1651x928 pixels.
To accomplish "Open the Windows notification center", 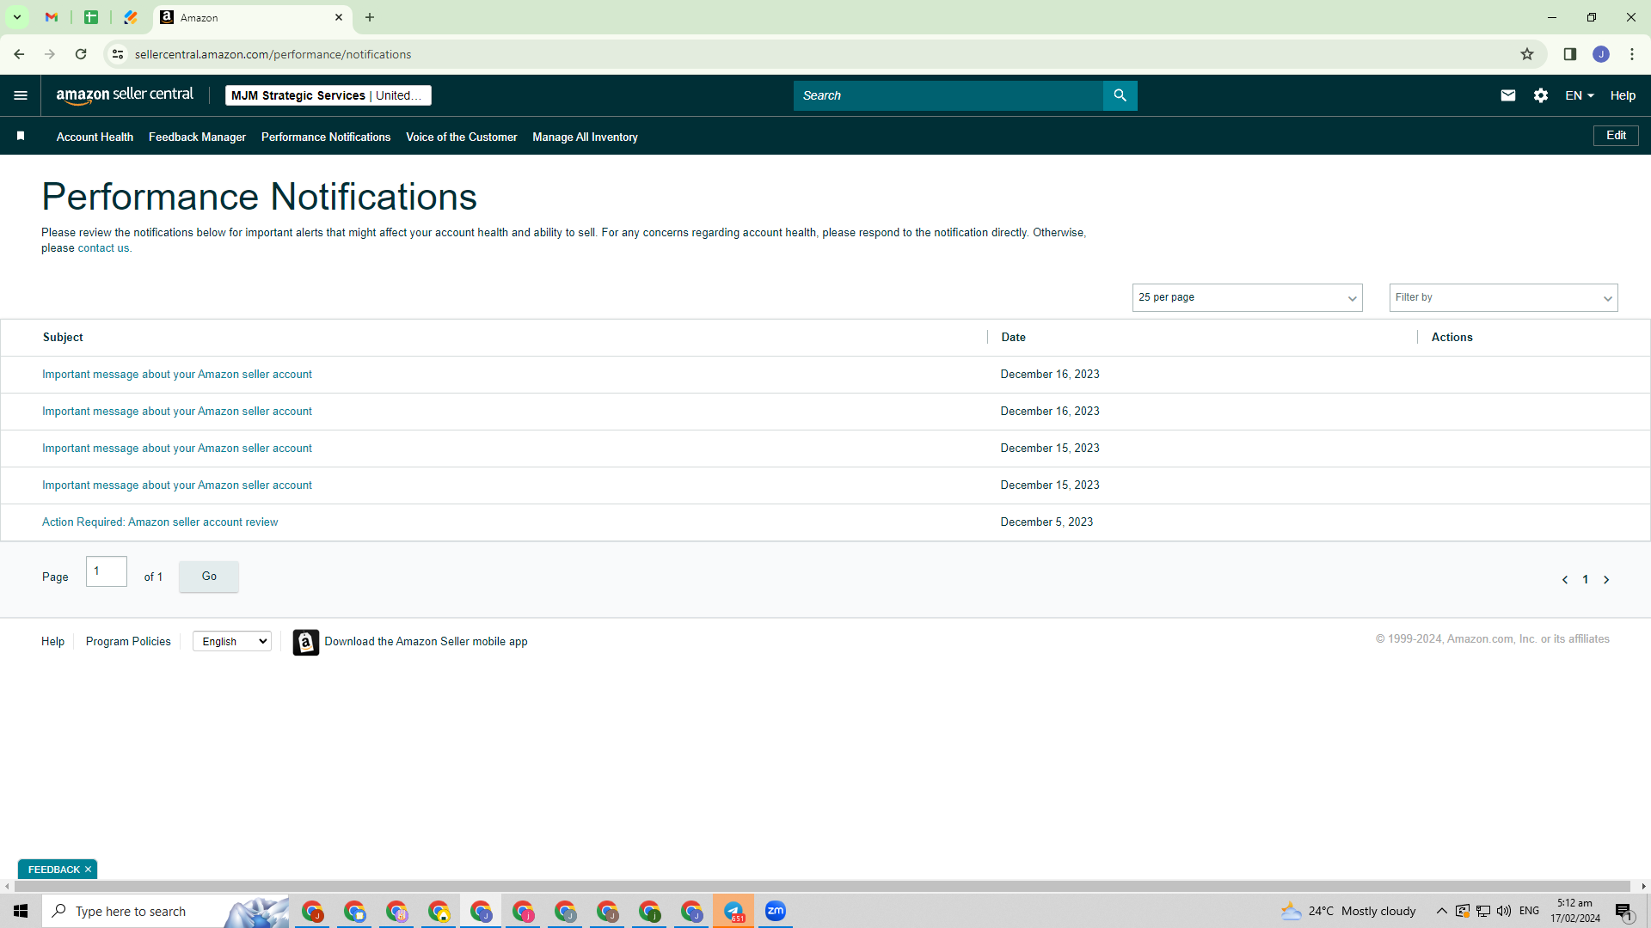I will click(x=1623, y=912).
